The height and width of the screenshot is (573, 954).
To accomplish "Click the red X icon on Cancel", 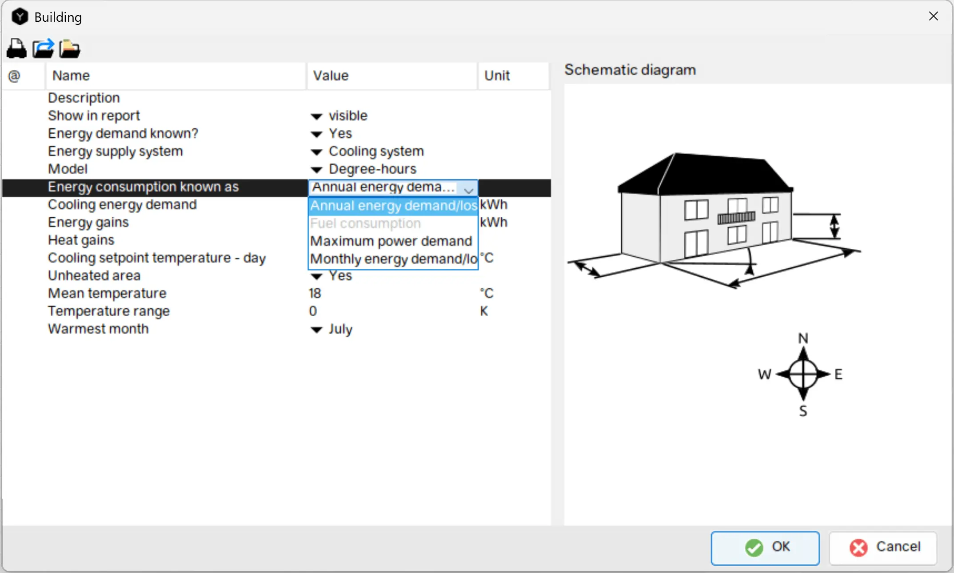I will [x=858, y=548].
